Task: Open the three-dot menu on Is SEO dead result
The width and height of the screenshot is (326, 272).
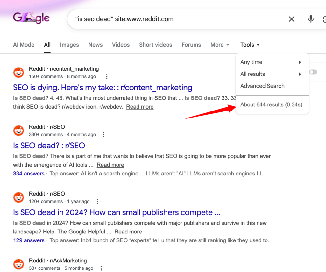Action: click(x=104, y=134)
